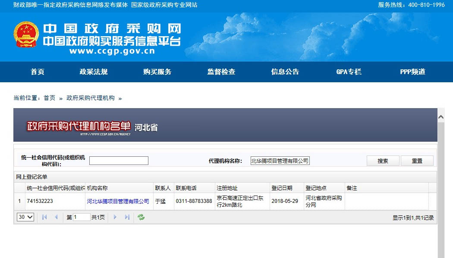This screenshot has height=258, width=453.
Task: Click the 网上登记名单 panel title
Action: [x=31, y=177]
